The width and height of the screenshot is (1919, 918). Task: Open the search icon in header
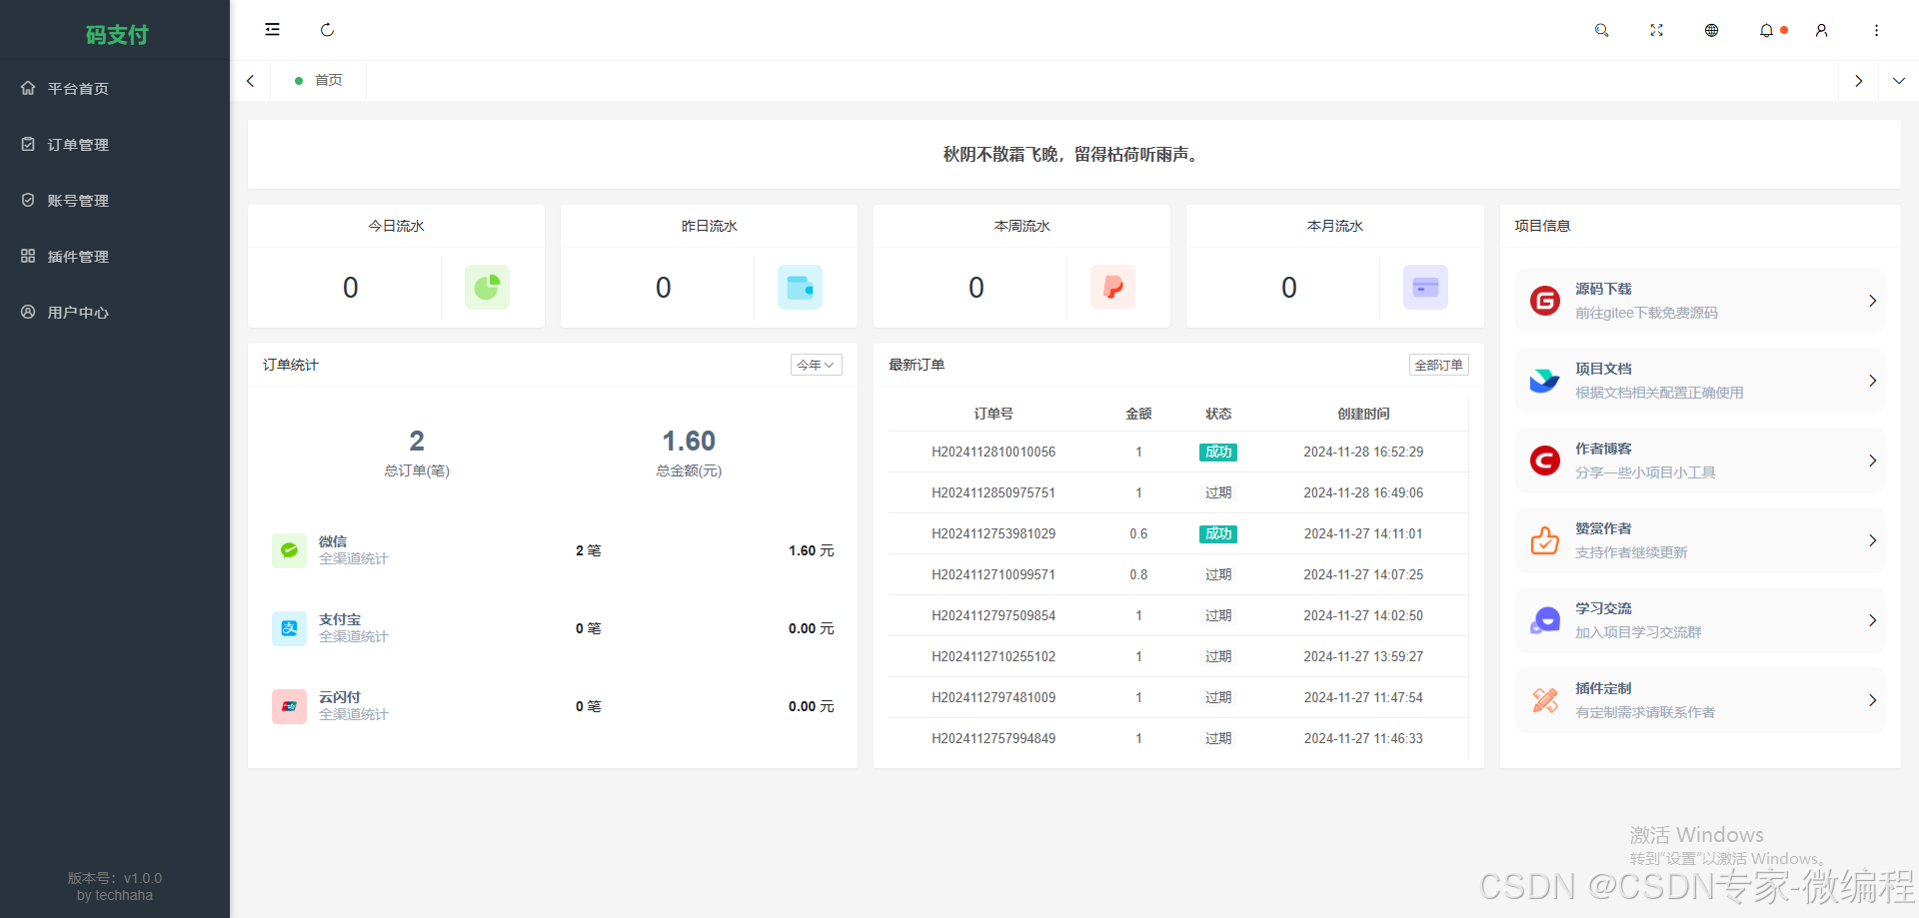[1601, 30]
